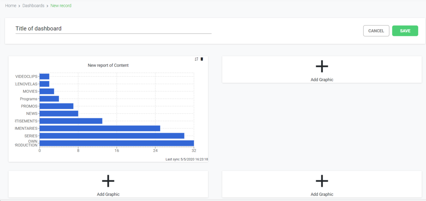Click the OWN PRODUCTION bar
This screenshot has width=426, height=201.
(117, 143)
